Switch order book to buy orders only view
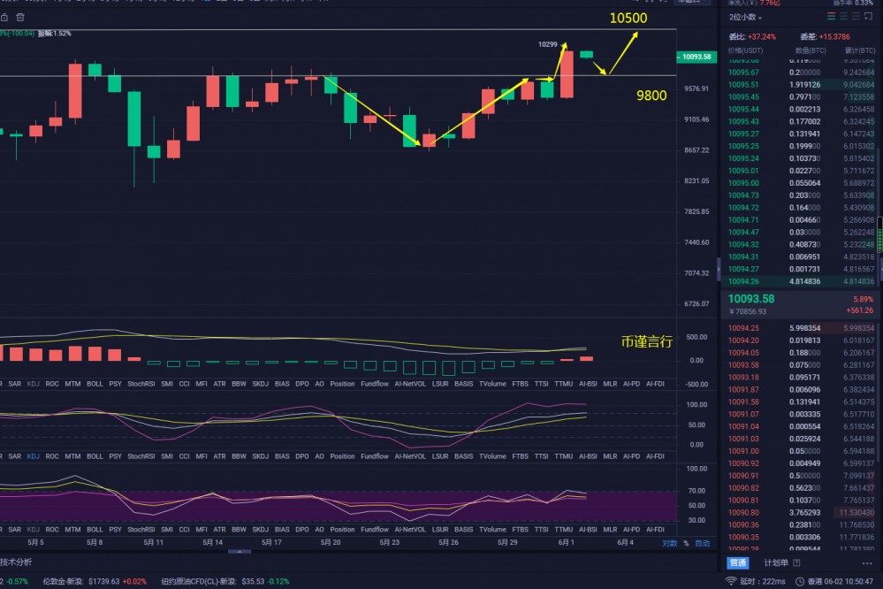 [843, 16]
